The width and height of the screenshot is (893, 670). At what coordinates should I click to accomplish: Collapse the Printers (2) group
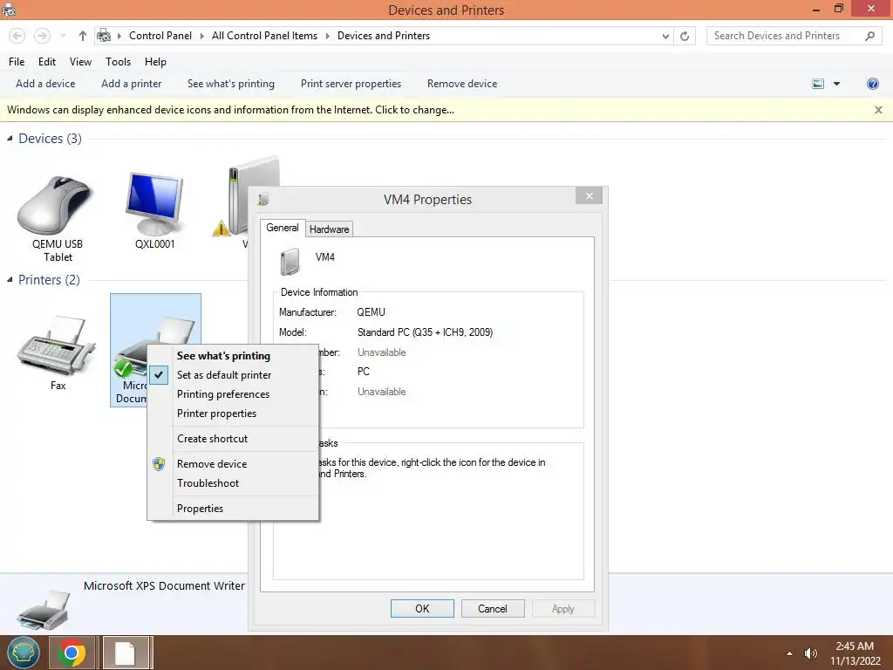(x=10, y=280)
